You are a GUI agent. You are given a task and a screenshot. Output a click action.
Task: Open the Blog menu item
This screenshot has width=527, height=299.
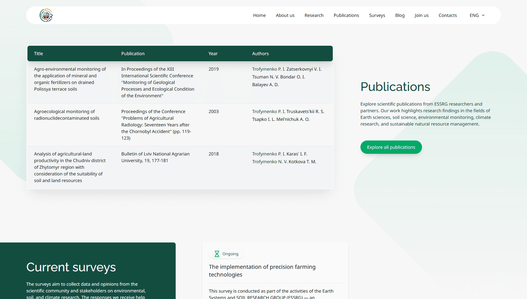pos(400,15)
